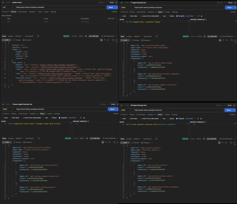Open response history clock in Finance Agent Routing Test
The image size is (237, 204).
point(39,138)
